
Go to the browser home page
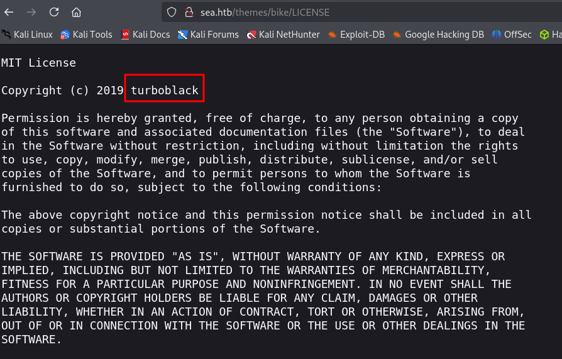click(x=76, y=12)
